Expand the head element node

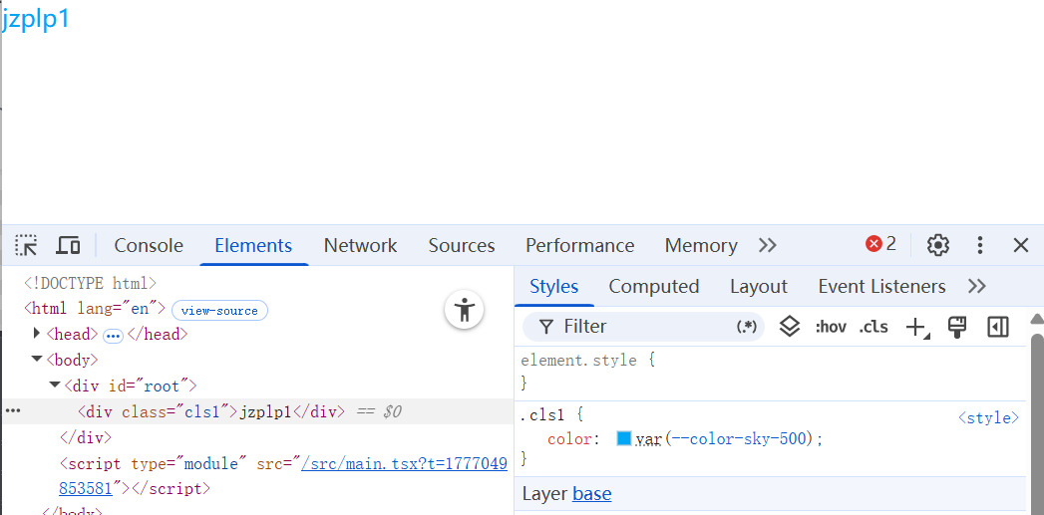coord(37,334)
